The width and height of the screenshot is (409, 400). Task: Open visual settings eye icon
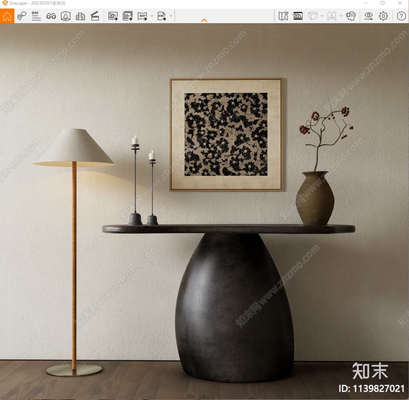click(369, 16)
